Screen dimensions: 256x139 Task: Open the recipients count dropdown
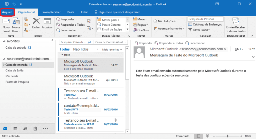coord(239,49)
